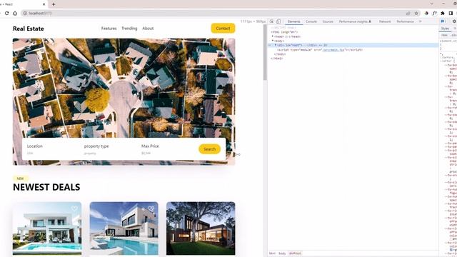Toggle DevTools device toolbar icon
Screen dimensions: 457x257
coord(278,21)
